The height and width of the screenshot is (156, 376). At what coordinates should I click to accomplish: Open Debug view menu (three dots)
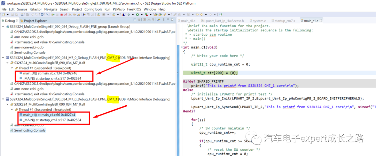(x=164, y=20)
